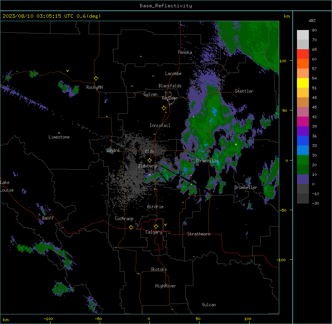Image resolution: width=332 pixels, height=324 pixels.
Task: Select the yellow V marker northwest of RockyMH
Action: (x=67, y=71)
